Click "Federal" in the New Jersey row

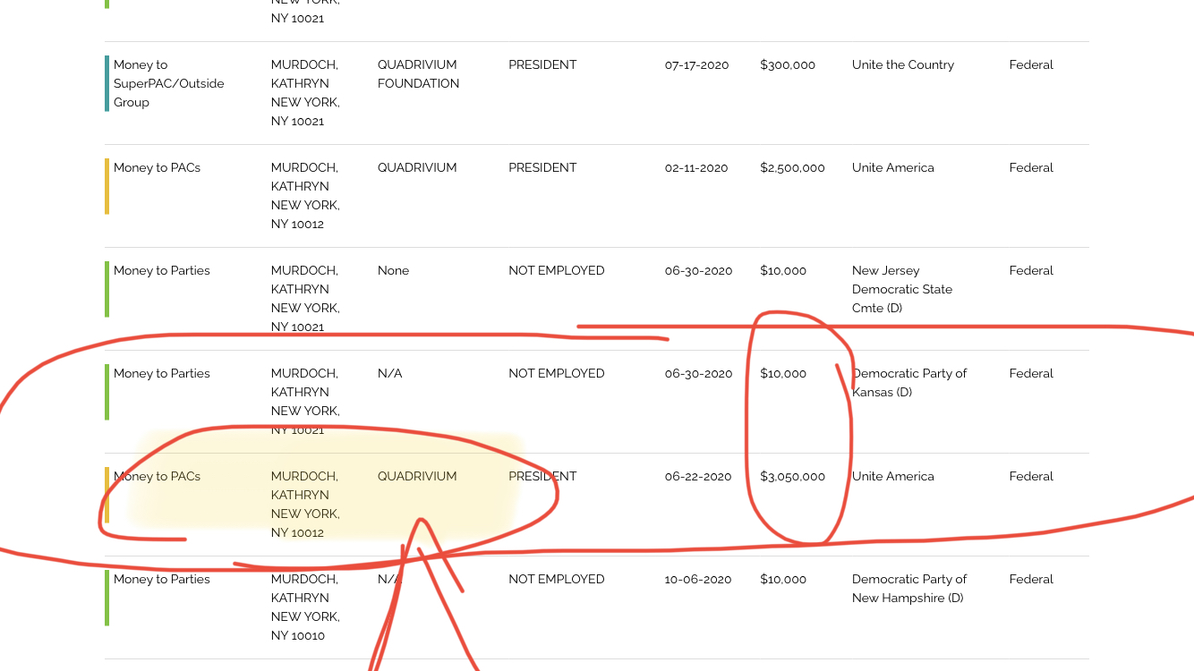tap(1031, 271)
